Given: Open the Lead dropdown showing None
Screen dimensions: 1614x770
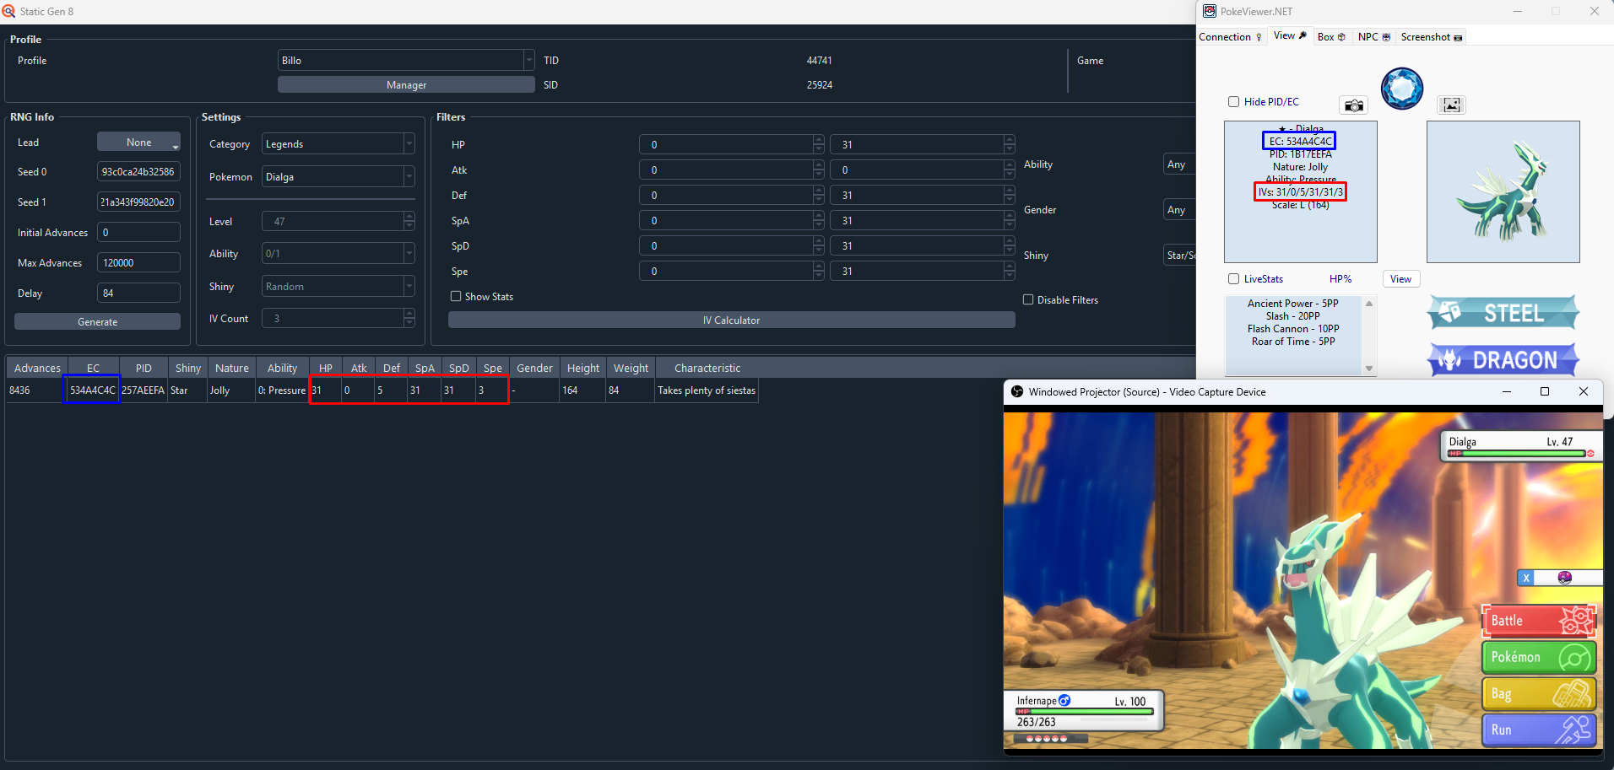Looking at the screenshot, I should [138, 142].
